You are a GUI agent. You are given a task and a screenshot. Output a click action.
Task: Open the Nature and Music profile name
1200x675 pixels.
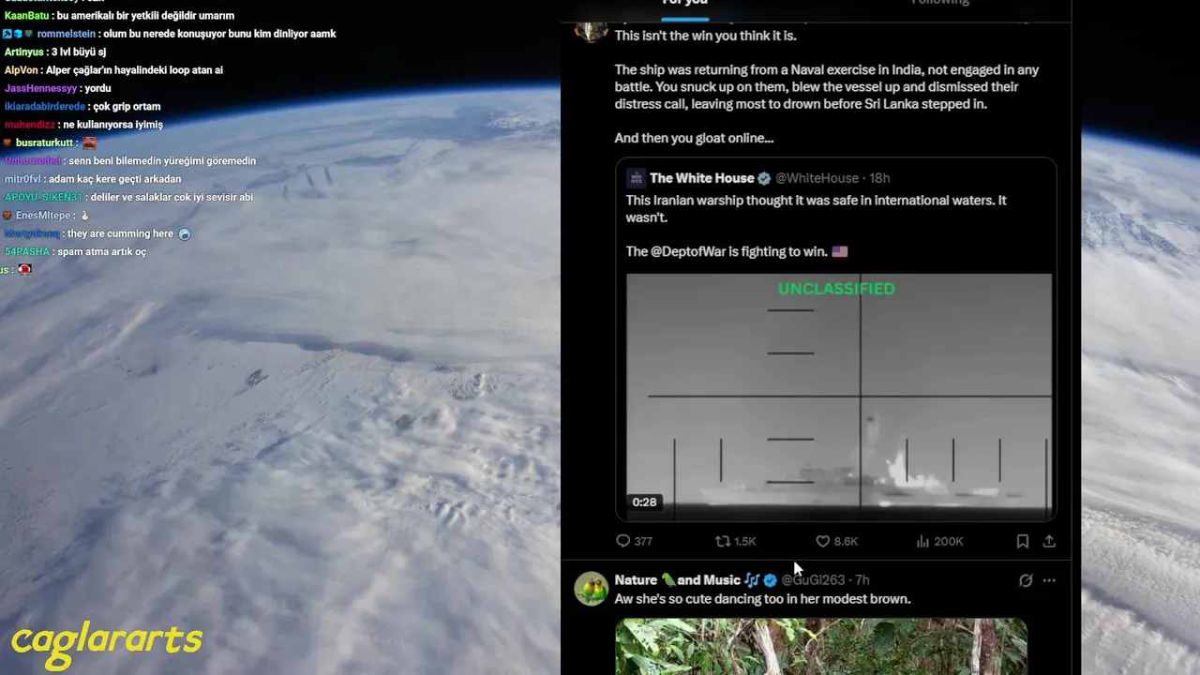[x=686, y=580]
